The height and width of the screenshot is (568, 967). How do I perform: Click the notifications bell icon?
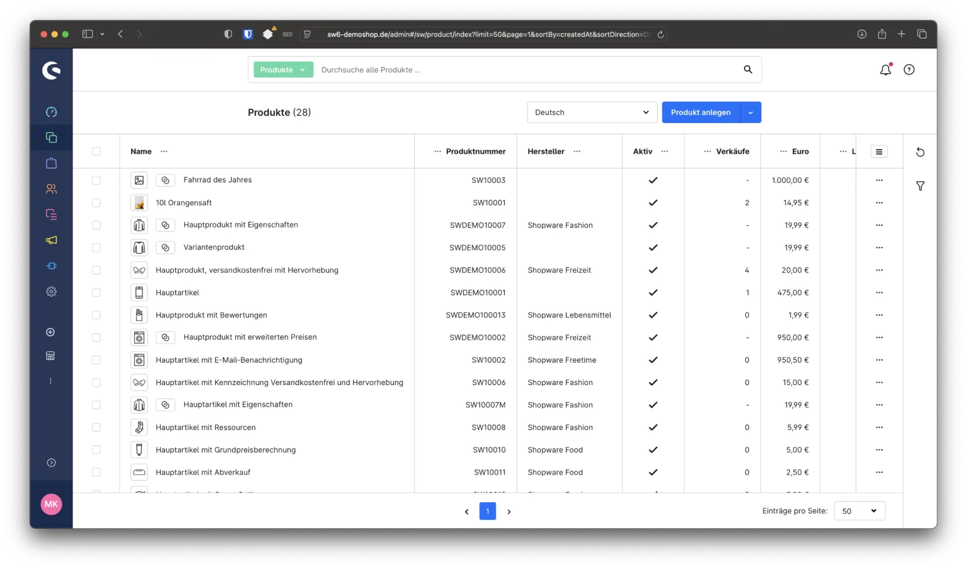click(885, 70)
